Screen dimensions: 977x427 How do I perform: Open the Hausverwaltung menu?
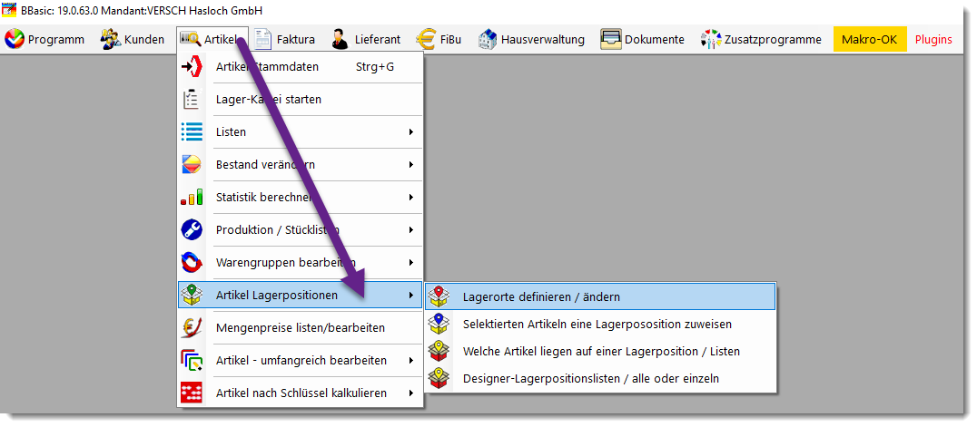pos(531,39)
